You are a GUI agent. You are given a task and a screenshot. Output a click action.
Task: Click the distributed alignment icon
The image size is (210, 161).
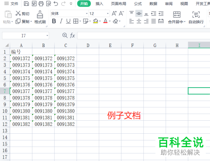pyautogui.click(x=161, y=21)
